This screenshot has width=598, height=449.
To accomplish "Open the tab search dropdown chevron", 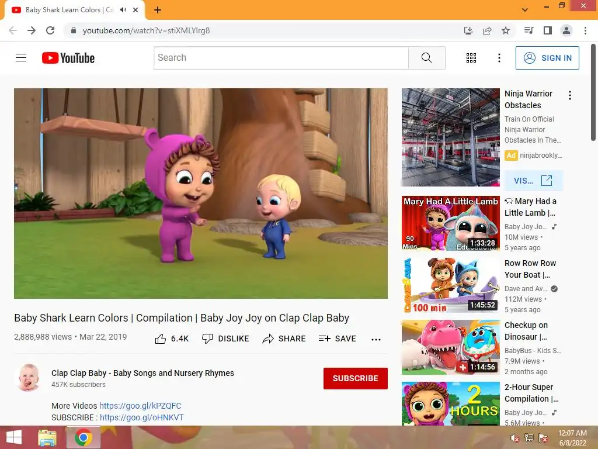I will pyautogui.click(x=525, y=10).
